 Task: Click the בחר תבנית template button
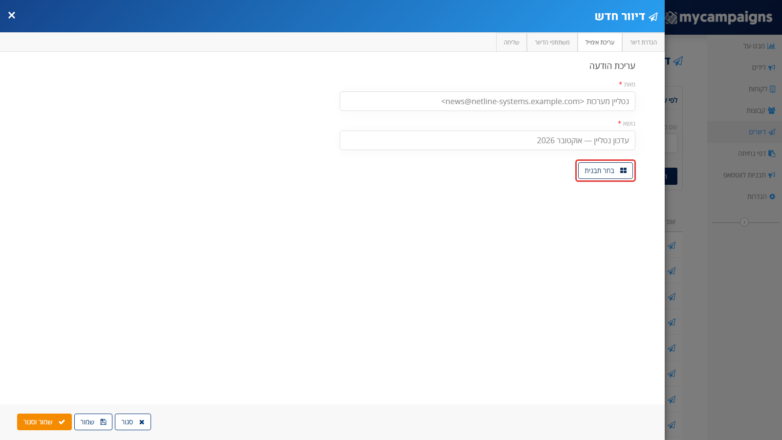(x=606, y=171)
